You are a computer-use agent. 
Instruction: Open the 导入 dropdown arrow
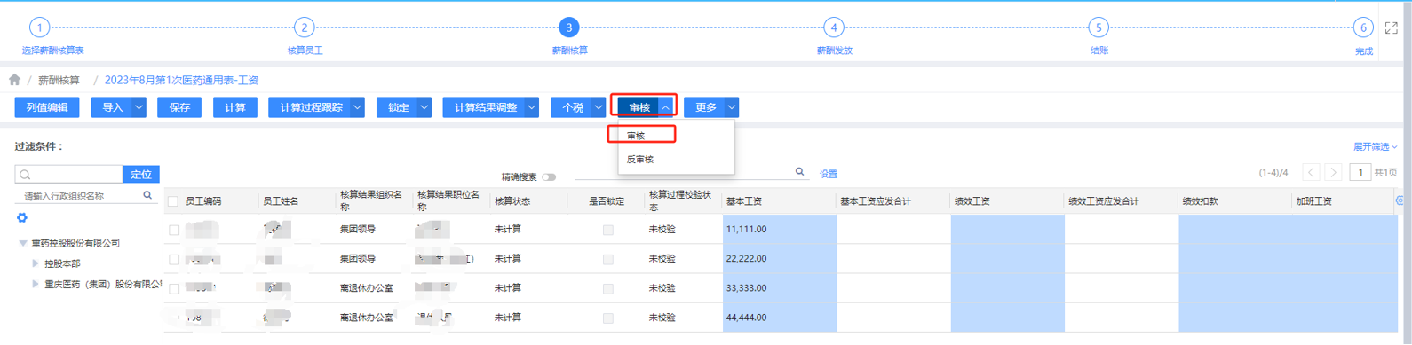click(139, 107)
